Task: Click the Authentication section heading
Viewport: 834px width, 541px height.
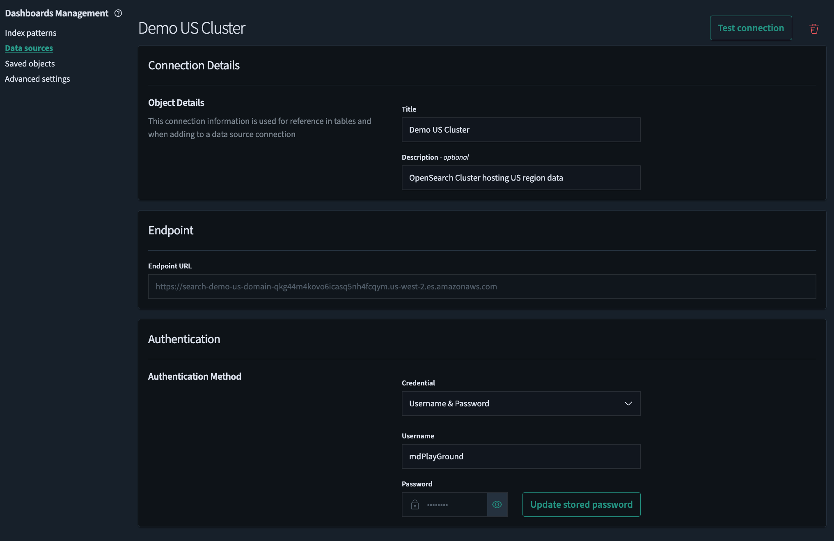Action: click(x=184, y=339)
